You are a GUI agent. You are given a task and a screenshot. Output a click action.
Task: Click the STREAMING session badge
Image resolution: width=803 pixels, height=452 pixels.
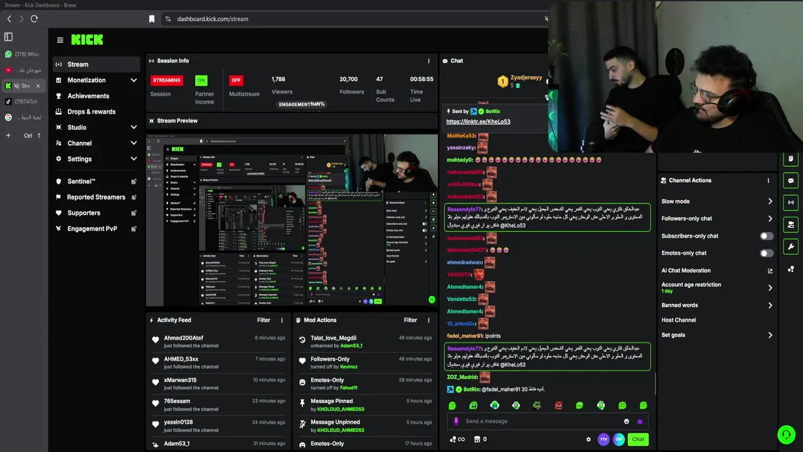167,80
